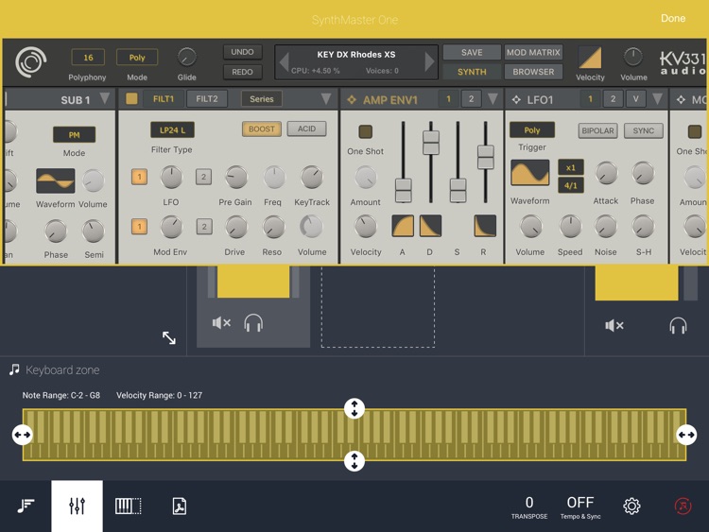Open the tracks view icon in bottom bar
The width and height of the screenshot is (709, 532).
26,506
